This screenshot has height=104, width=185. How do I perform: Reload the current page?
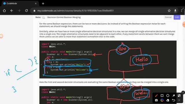26,11
